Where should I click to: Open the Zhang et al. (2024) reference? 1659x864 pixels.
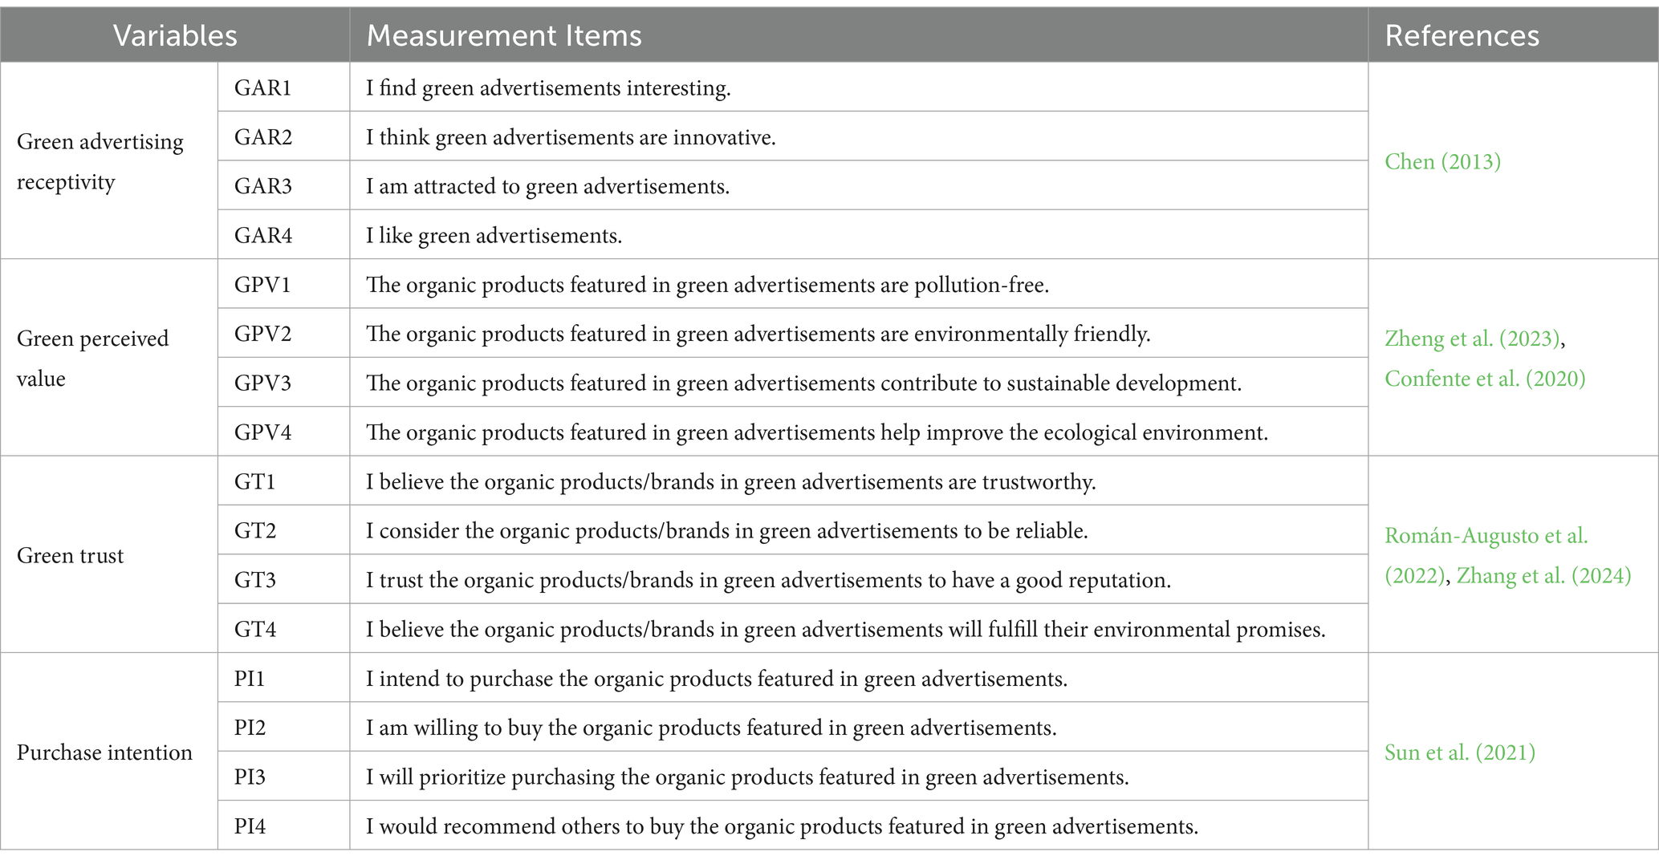(x=1543, y=575)
